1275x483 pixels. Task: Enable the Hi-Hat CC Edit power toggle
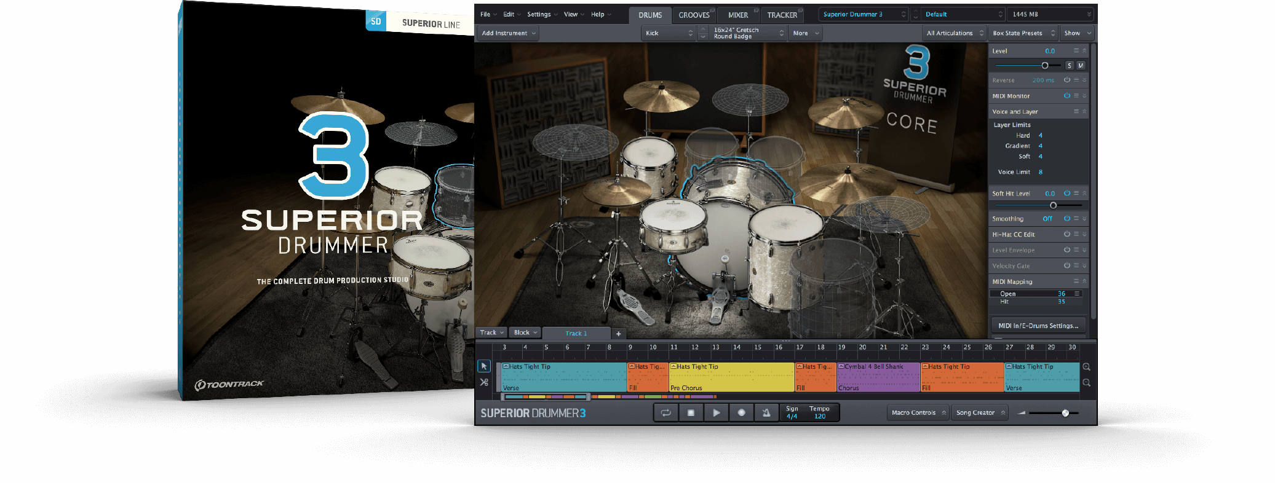point(1067,234)
